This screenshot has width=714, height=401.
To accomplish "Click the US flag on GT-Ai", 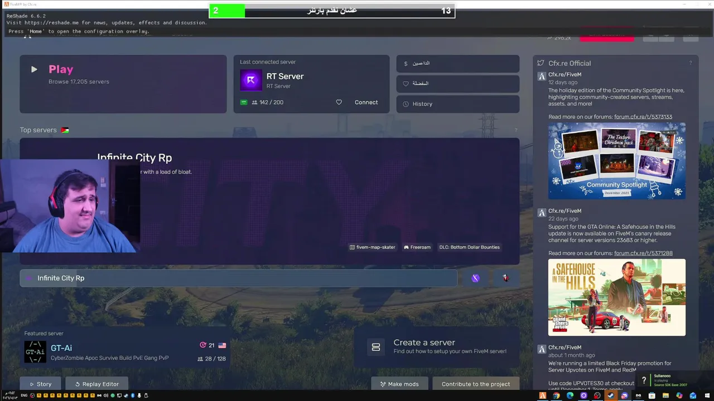I will [222, 345].
